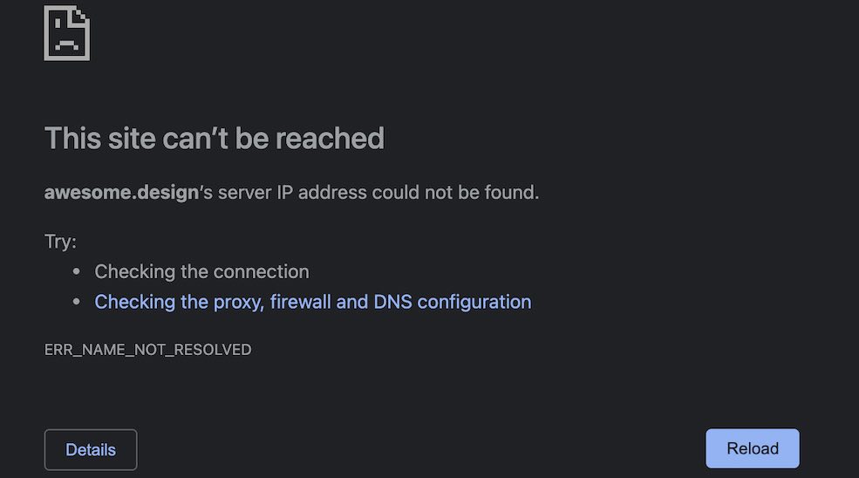Click the bullet before Checking the connection
The height and width of the screenshot is (478, 859).
76,271
